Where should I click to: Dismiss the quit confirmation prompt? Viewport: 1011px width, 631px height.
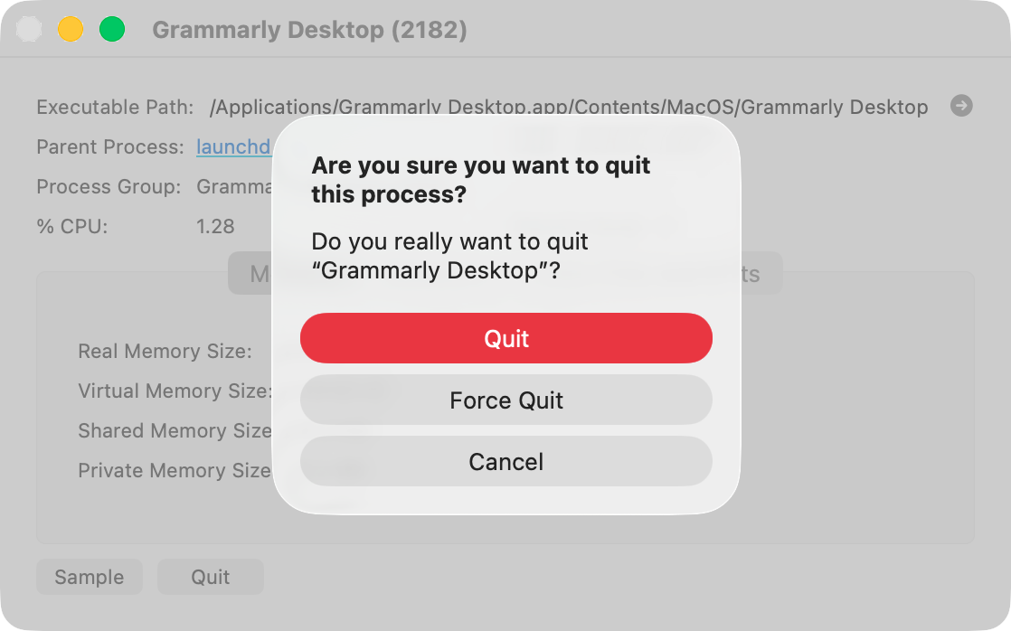(505, 462)
